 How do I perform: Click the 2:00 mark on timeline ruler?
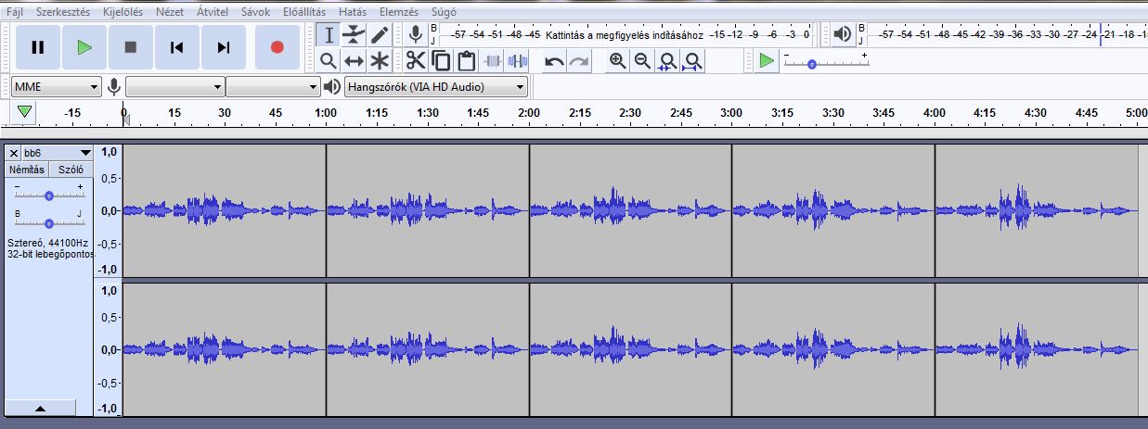point(529,113)
